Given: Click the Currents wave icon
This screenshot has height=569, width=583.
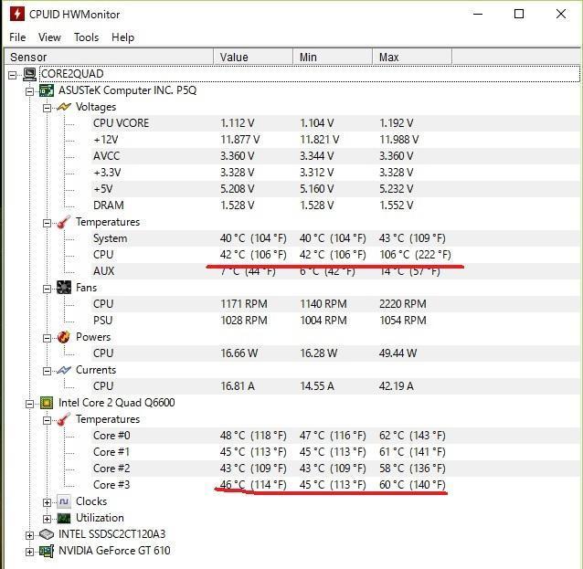Looking at the screenshot, I should point(64,370).
